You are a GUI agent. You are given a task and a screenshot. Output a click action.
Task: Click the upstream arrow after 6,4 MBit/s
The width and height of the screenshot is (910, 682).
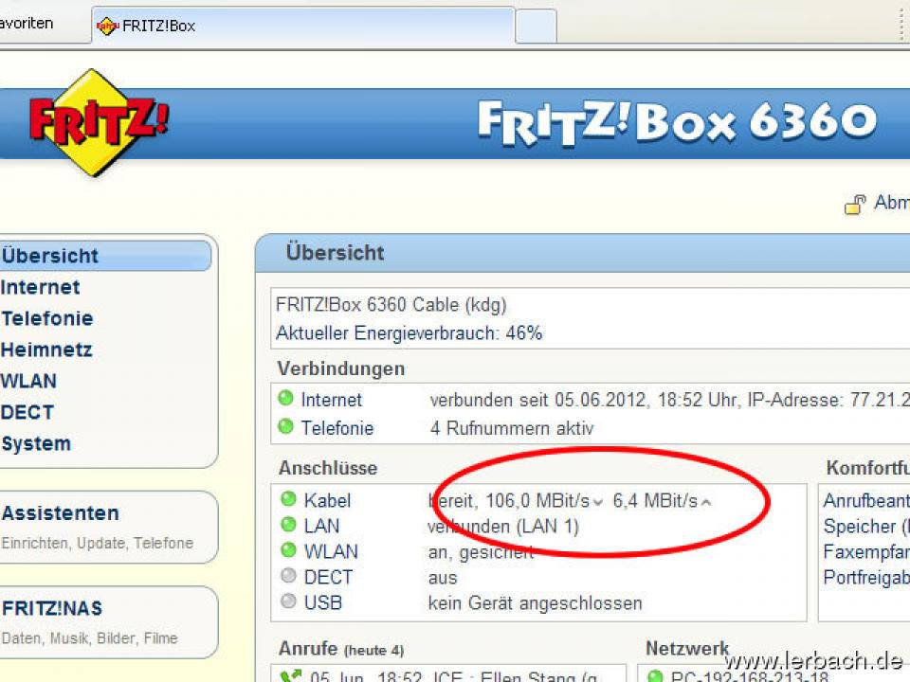tap(705, 502)
